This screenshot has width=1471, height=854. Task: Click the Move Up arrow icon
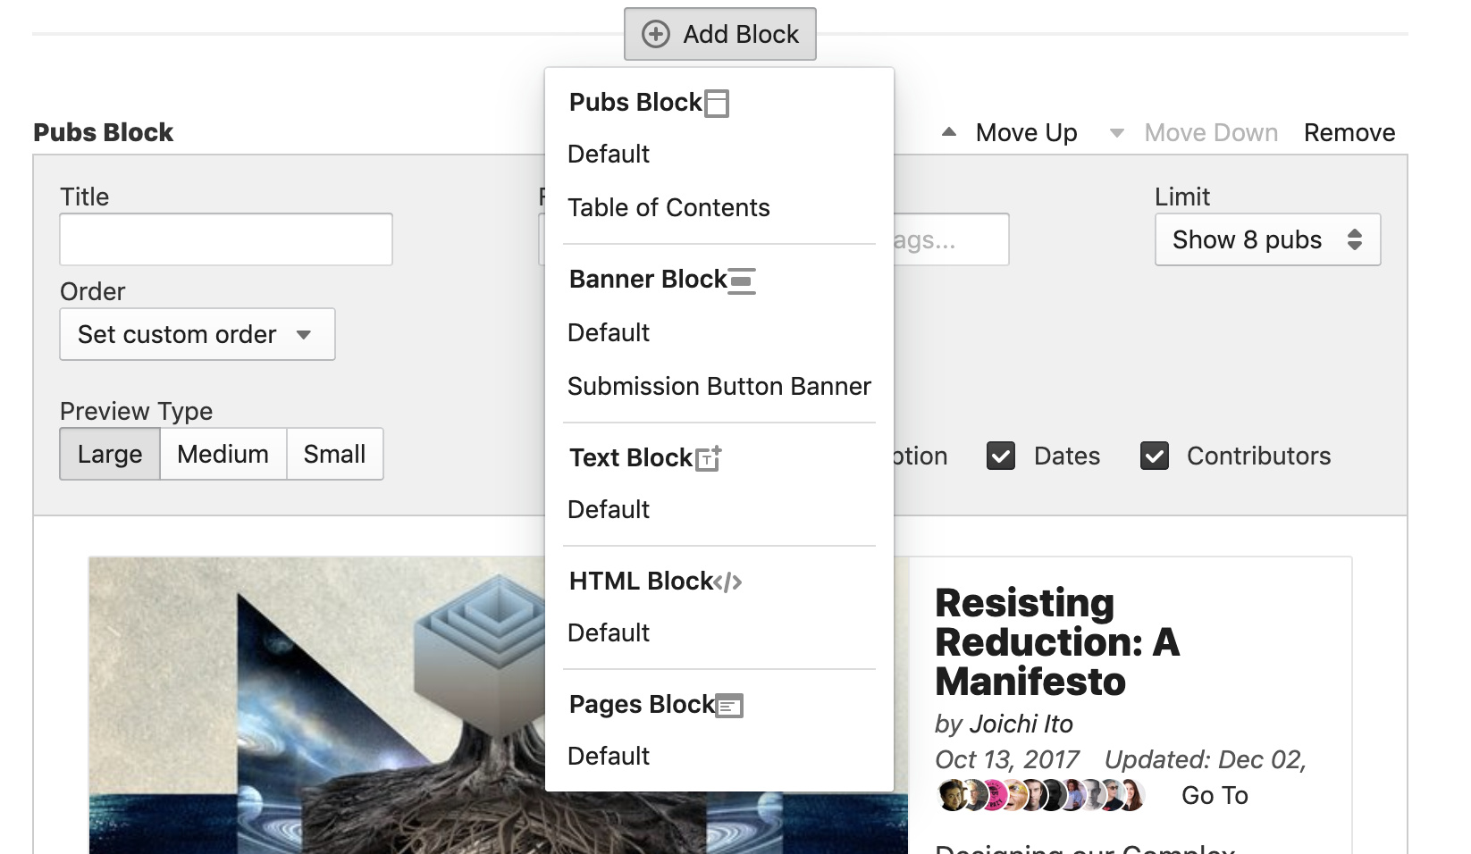pos(949,132)
